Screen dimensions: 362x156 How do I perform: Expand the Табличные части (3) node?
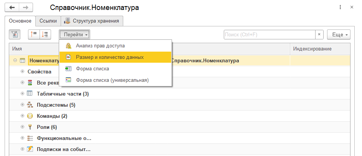click(x=23, y=94)
